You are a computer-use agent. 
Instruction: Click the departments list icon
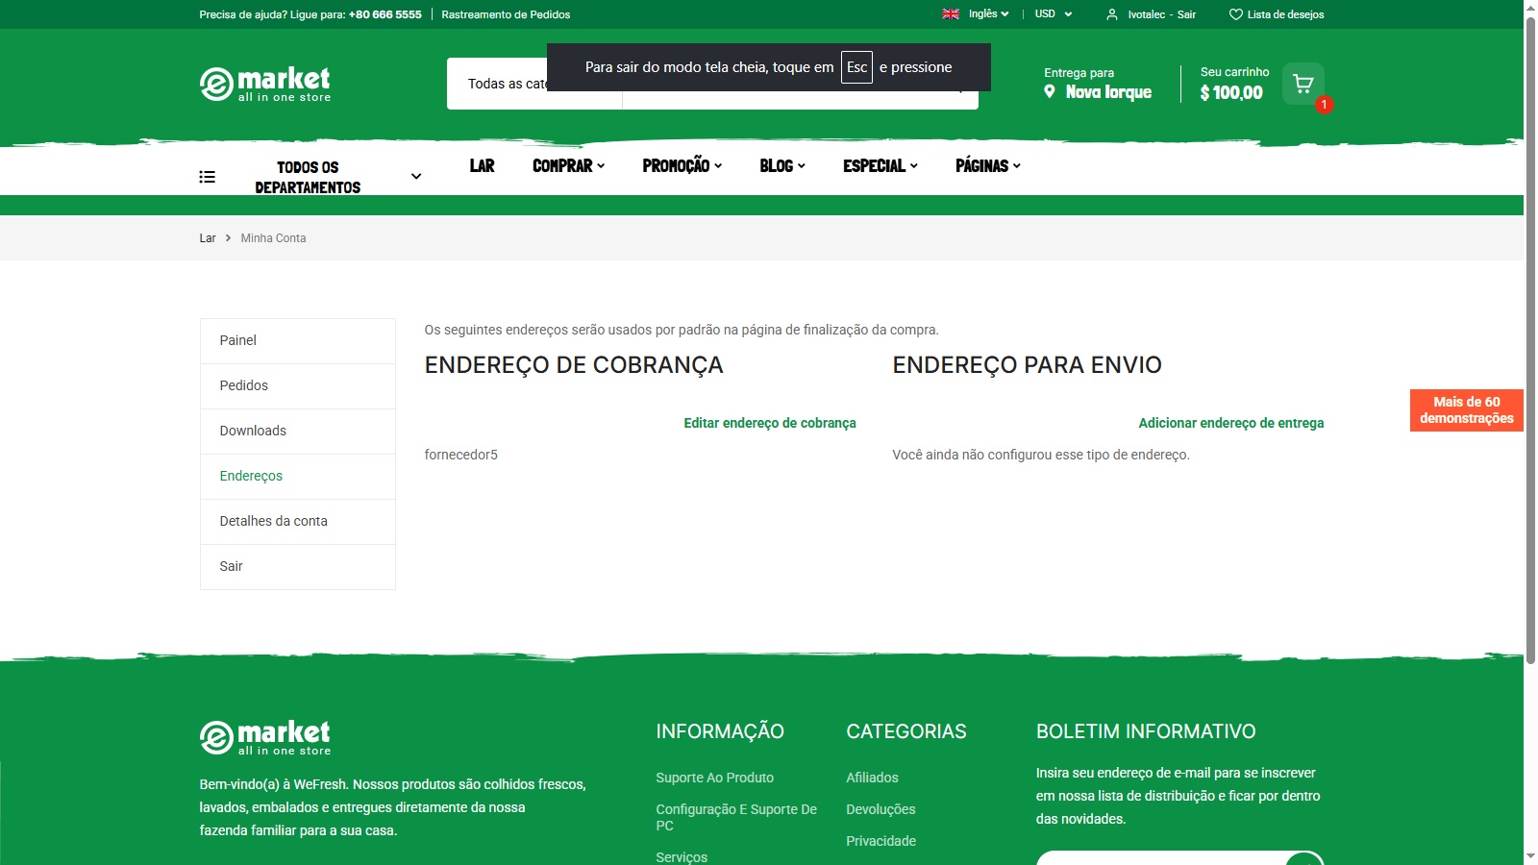207,177
